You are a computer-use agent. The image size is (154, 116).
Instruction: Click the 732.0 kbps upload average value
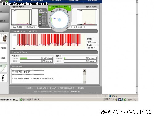pyautogui.click(x=91, y=58)
